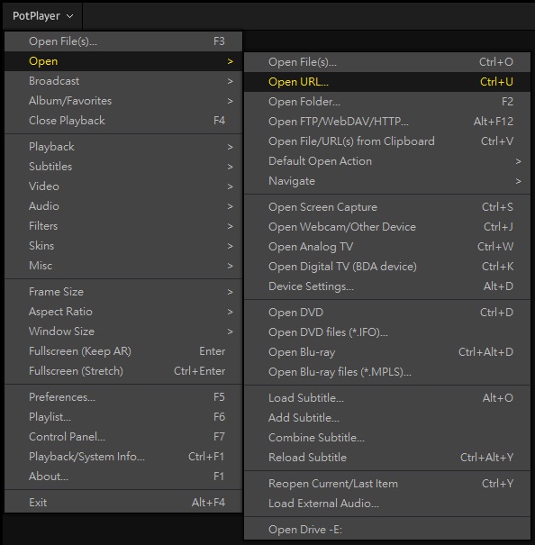Expand the Window Size submenu
The height and width of the screenshot is (545, 535).
coord(123,332)
